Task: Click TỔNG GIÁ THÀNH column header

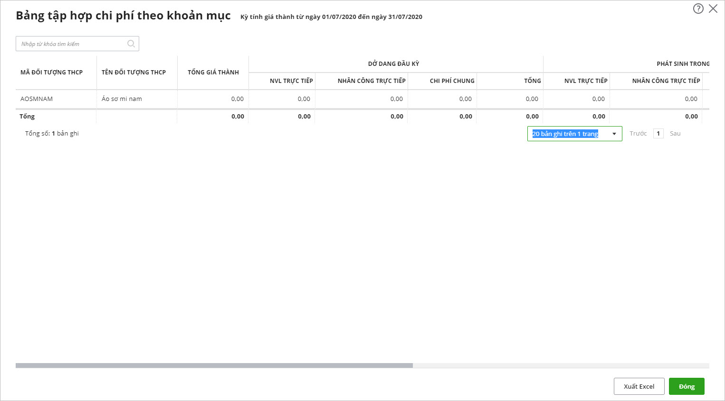Action: (x=213, y=73)
